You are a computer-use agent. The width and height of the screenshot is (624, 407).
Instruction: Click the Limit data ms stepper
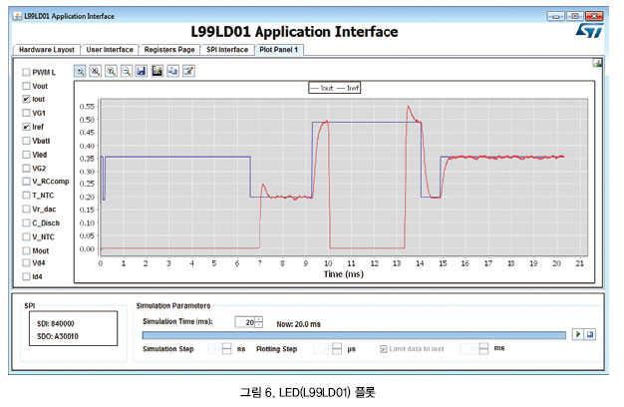pyautogui.click(x=483, y=348)
